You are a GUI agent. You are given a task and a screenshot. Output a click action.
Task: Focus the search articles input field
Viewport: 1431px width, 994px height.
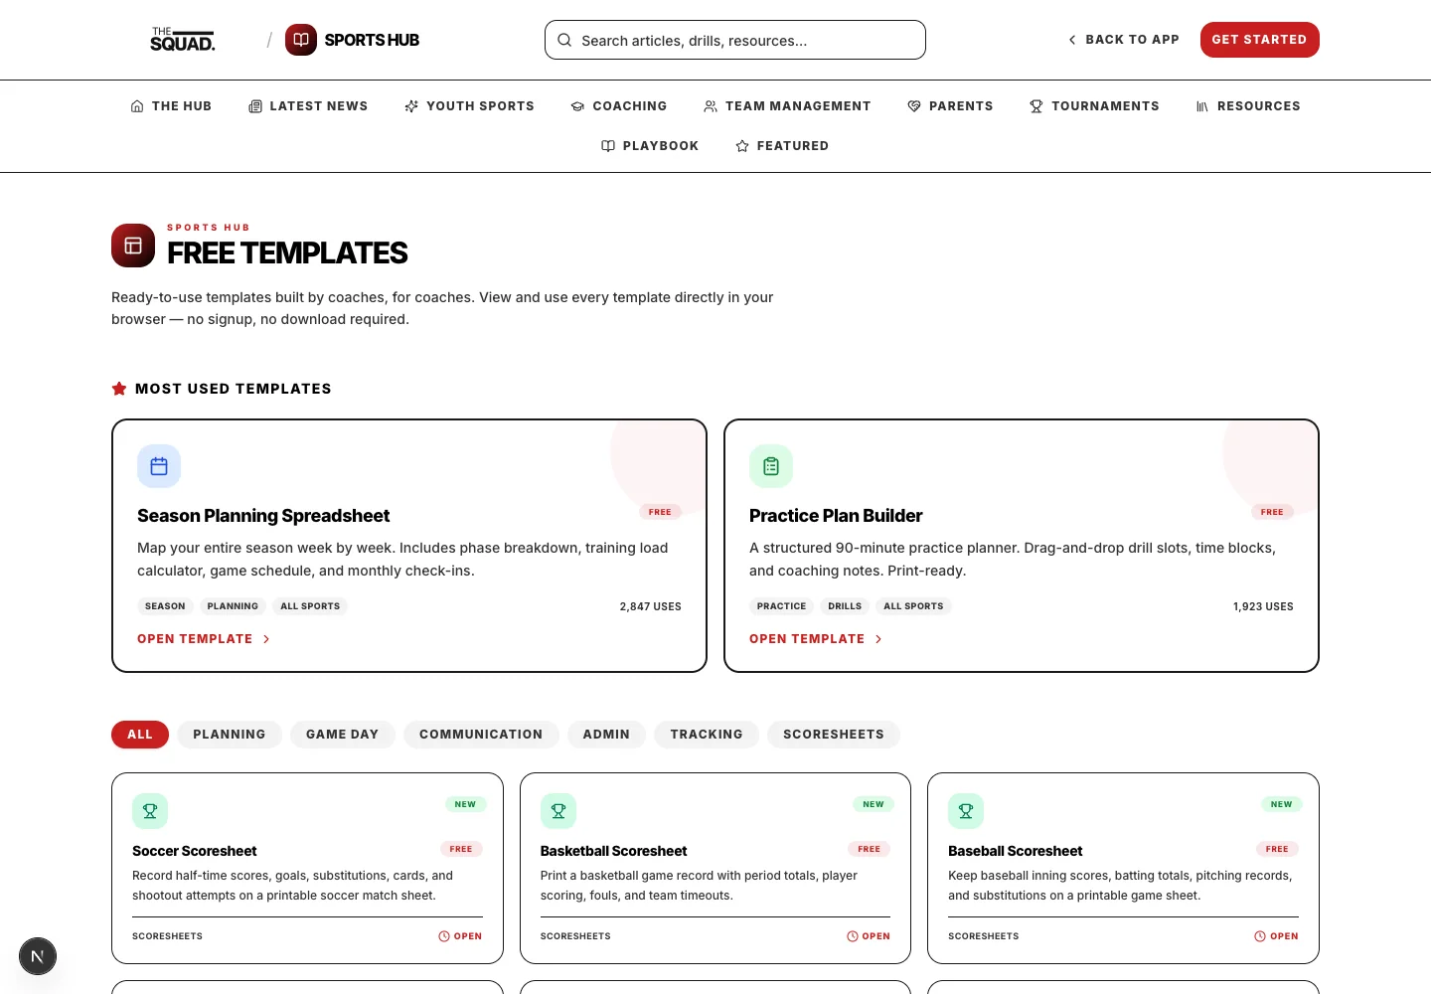[x=735, y=40]
